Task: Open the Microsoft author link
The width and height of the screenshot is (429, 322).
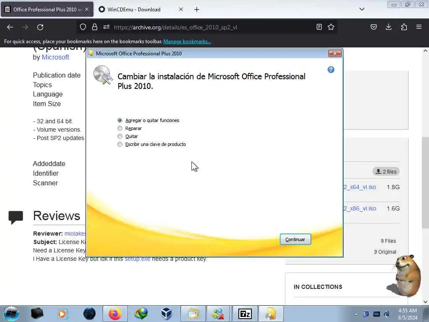Action: point(55,57)
